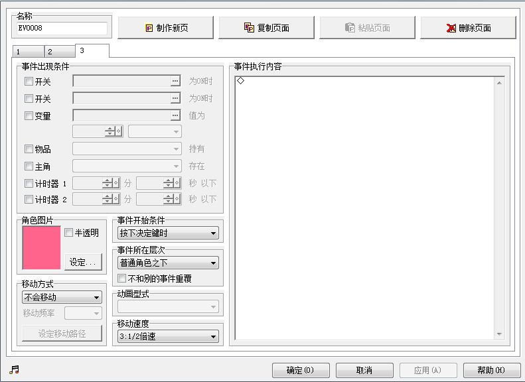Viewport: 525px width, 382px height.
Task: Check the 变量 condition checkbox
Action: click(x=29, y=116)
